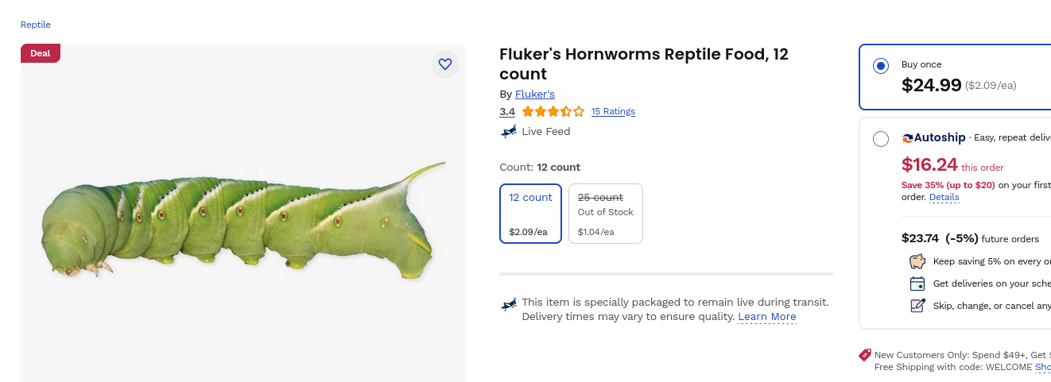Click the piggy bank savings icon

(917, 261)
